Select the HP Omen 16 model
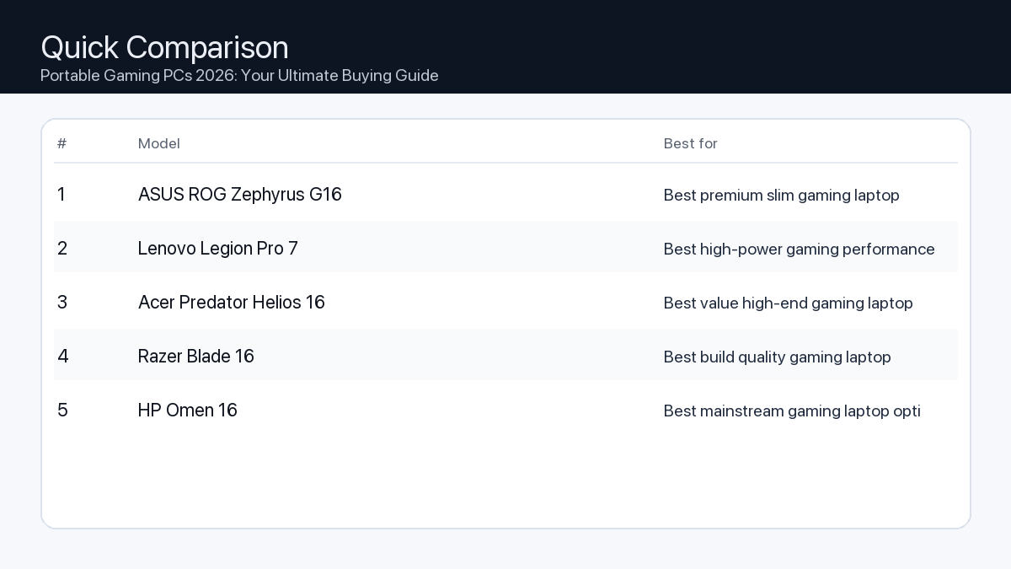The height and width of the screenshot is (569, 1011). coord(188,411)
